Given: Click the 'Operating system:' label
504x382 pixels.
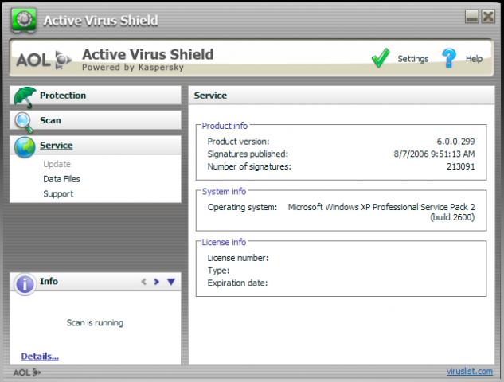Looking at the screenshot, I should coord(242,207).
